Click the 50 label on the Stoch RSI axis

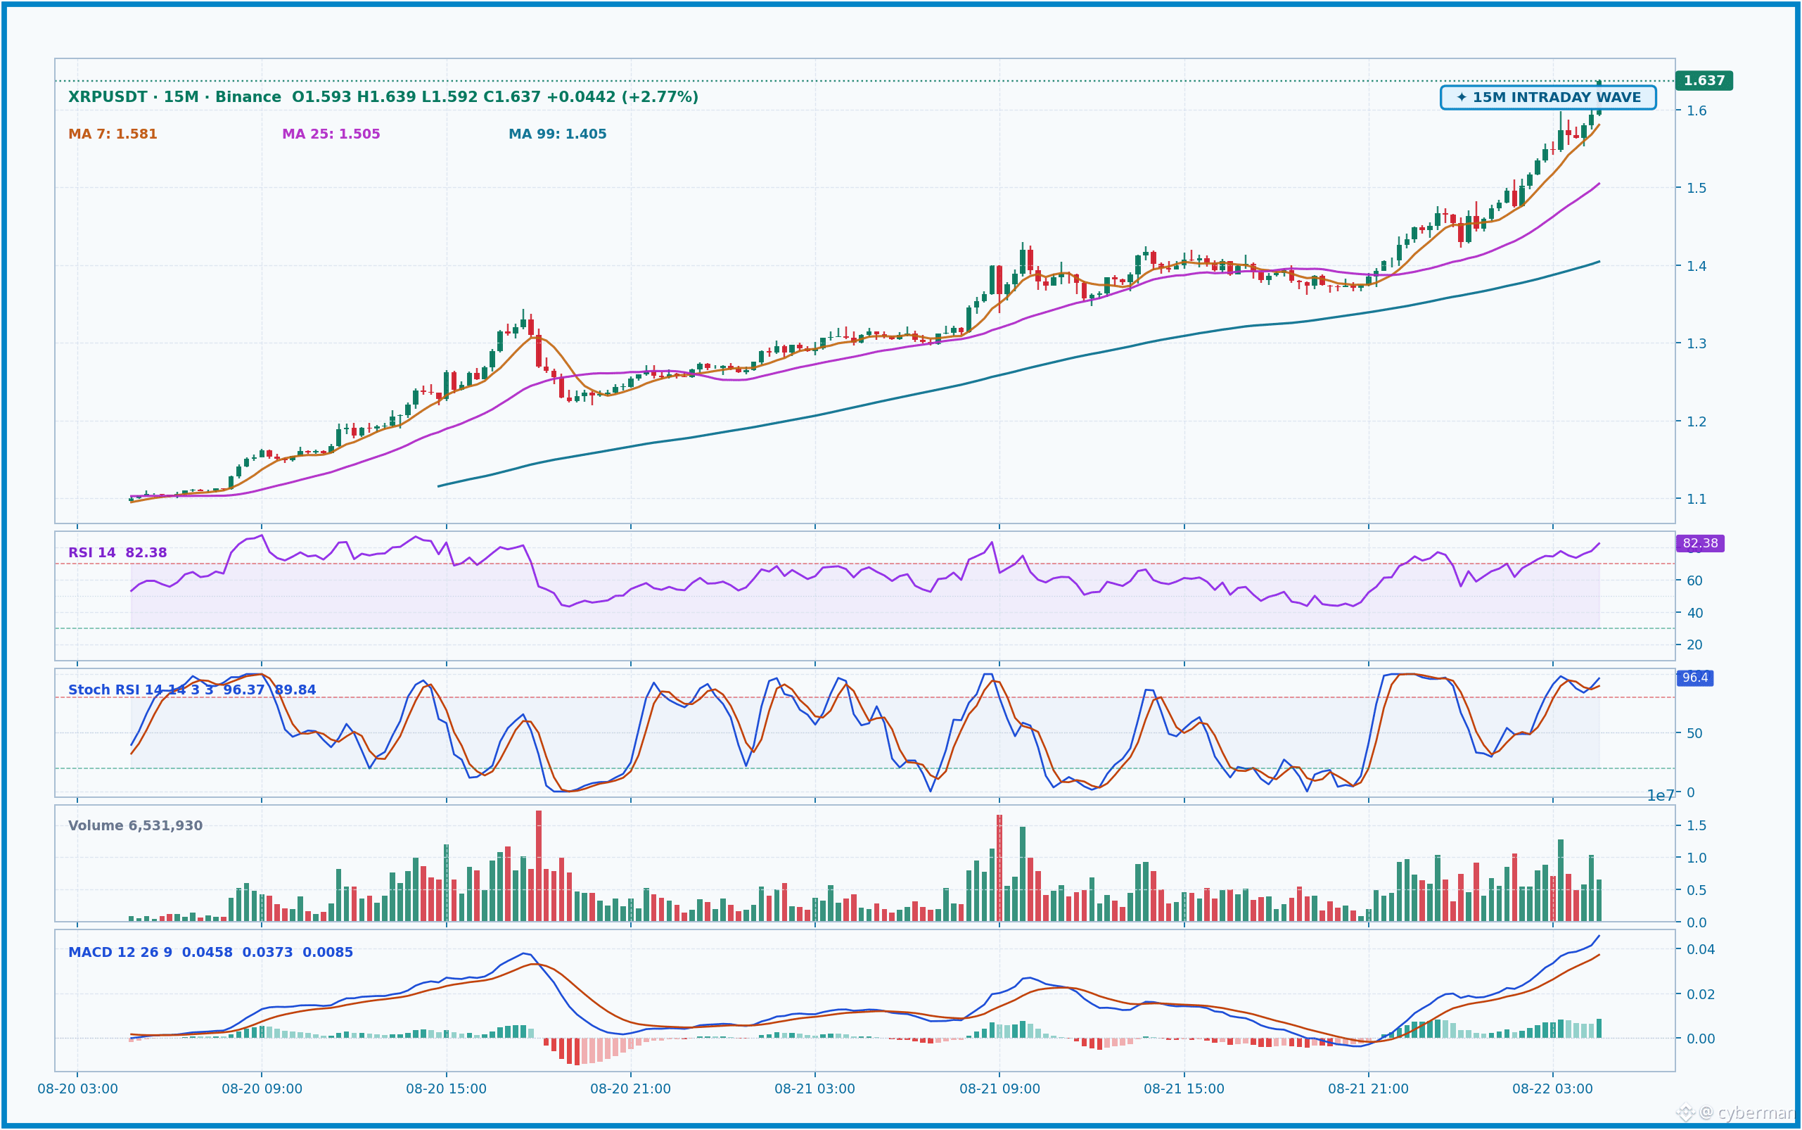[1694, 733]
